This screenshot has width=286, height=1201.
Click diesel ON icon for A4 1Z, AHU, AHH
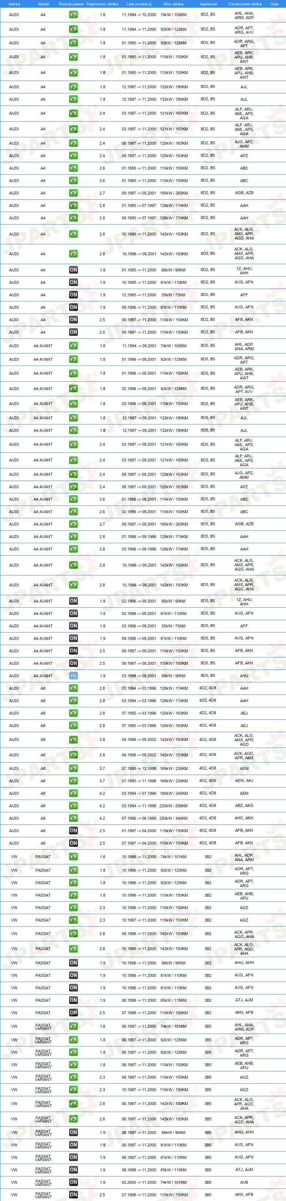pyautogui.click(x=73, y=270)
